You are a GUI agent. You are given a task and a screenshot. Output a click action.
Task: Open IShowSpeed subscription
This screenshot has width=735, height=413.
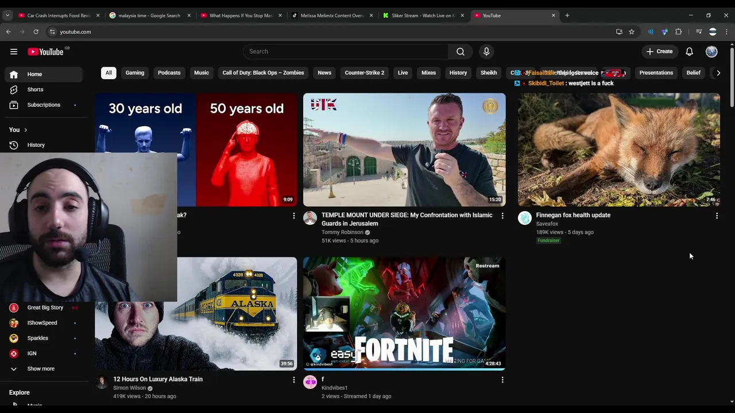44,323
